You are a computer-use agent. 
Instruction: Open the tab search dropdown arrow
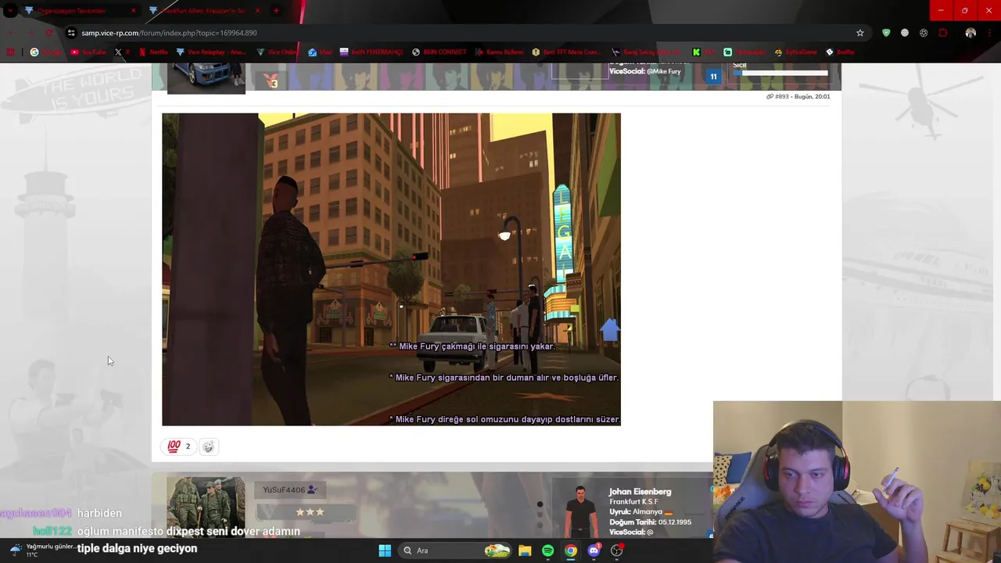coord(11,11)
